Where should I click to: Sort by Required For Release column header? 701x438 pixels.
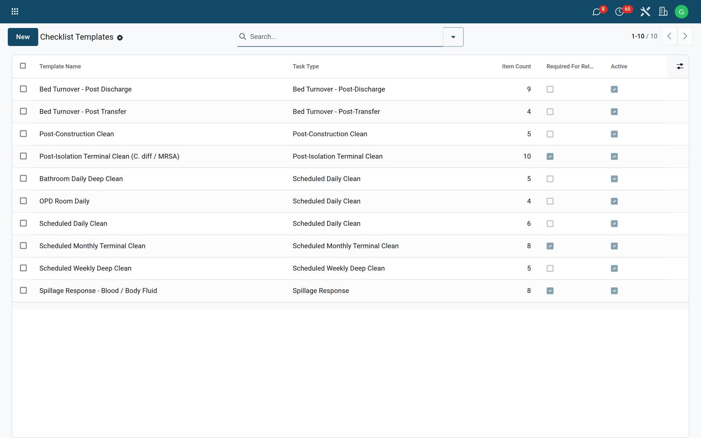570,67
